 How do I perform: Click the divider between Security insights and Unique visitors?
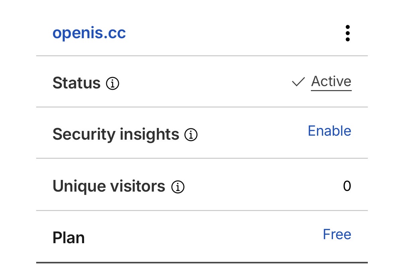click(x=202, y=158)
